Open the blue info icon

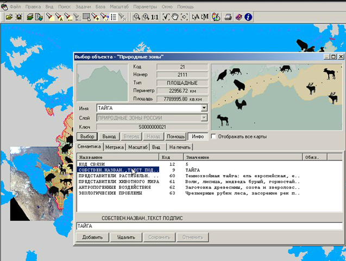click(248, 17)
